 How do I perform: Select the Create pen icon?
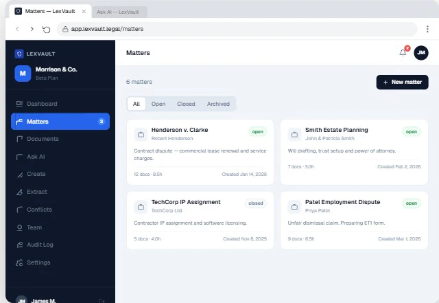click(x=19, y=175)
